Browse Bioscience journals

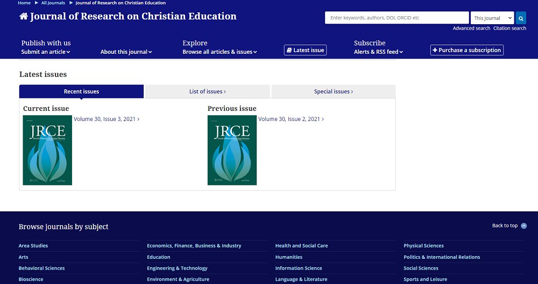coord(31,279)
